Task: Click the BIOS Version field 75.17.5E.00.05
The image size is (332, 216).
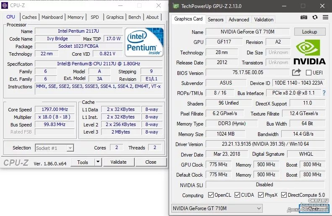Action: pos(248,72)
